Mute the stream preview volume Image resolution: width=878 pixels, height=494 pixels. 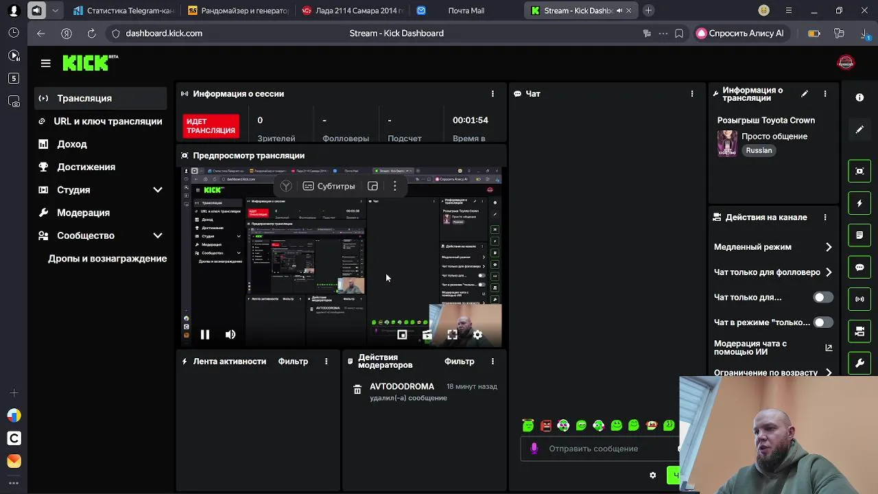tap(230, 335)
